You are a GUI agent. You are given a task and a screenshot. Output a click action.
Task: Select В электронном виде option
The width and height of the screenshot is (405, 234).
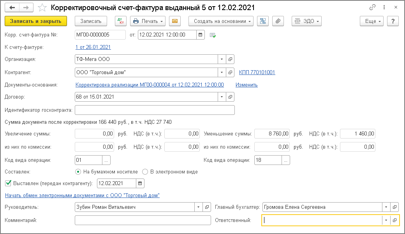pyautogui.click(x=145, y=172)
